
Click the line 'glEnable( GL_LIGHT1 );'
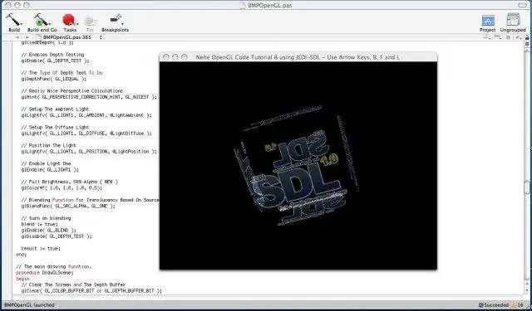(x=50, y=170)
